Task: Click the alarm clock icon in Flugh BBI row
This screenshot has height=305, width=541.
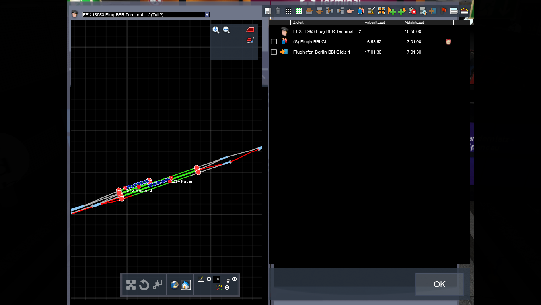Action: click(x=448, y=42)
